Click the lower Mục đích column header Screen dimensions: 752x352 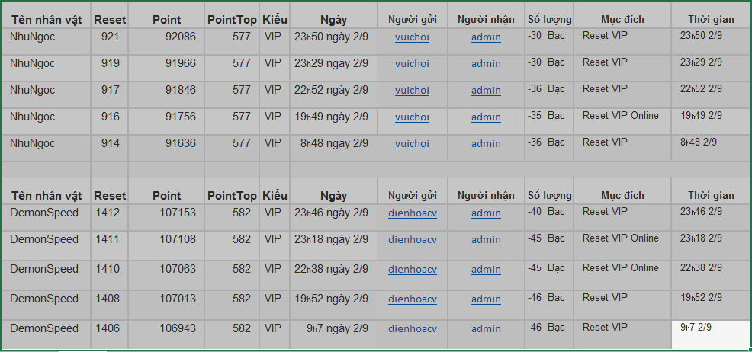pos(622,195)
